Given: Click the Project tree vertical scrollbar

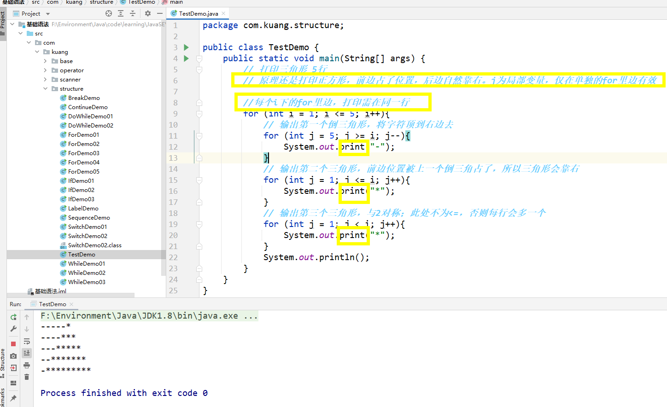Looking at the screenshot, I should click(164, 147).
